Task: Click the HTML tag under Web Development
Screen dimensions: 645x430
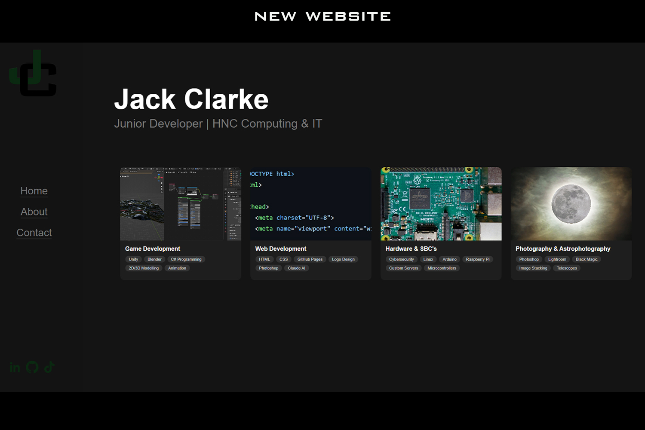Action: click(x=264, y=259)
